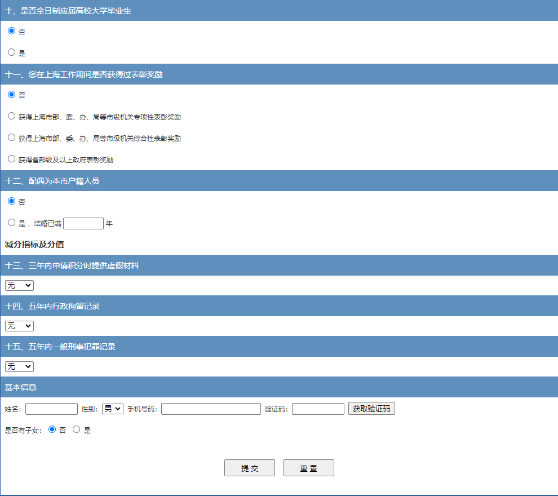Click the 姓名 name input field
The width and height of the screenshot is (558, 496).
(51, 409)
